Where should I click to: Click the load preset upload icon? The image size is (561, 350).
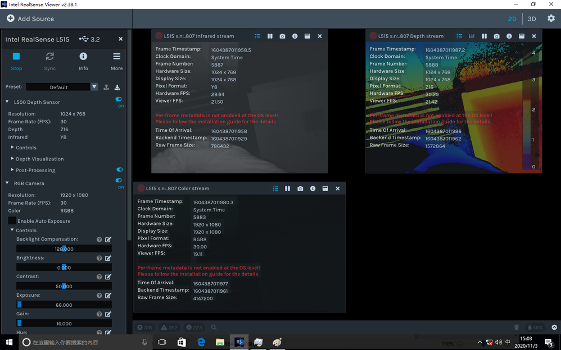(106, 87)
